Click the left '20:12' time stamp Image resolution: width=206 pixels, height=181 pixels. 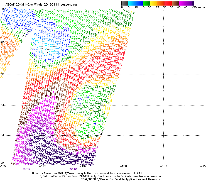click(x=27, y=169)
